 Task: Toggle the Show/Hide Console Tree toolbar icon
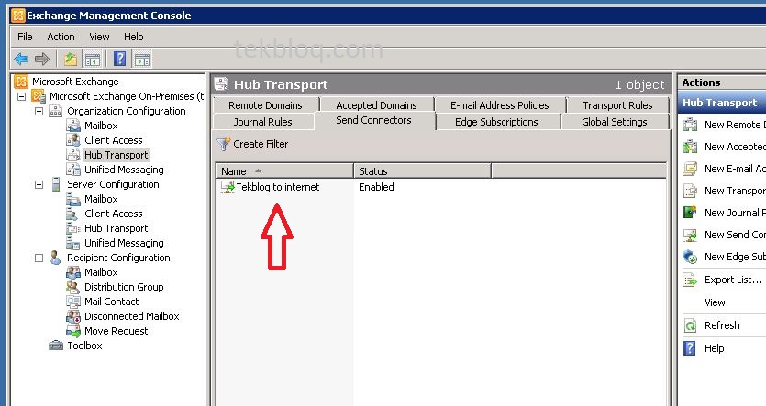click(93, 59)
